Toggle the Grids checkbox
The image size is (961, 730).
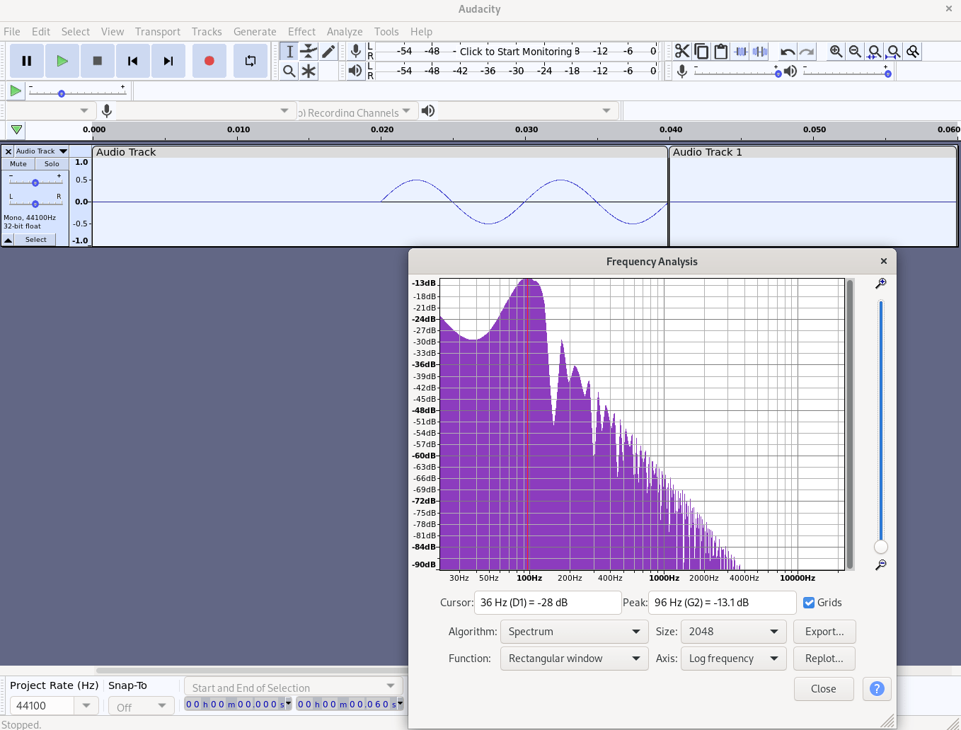809,603
